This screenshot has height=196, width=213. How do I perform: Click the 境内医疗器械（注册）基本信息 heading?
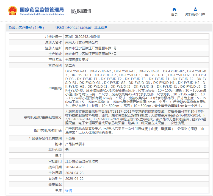pos(60,28)
